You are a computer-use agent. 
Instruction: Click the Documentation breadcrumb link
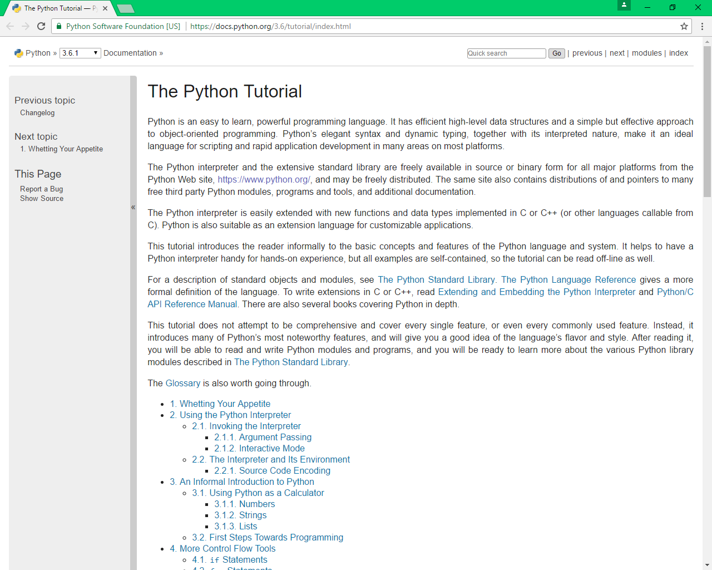click(130, 53)
